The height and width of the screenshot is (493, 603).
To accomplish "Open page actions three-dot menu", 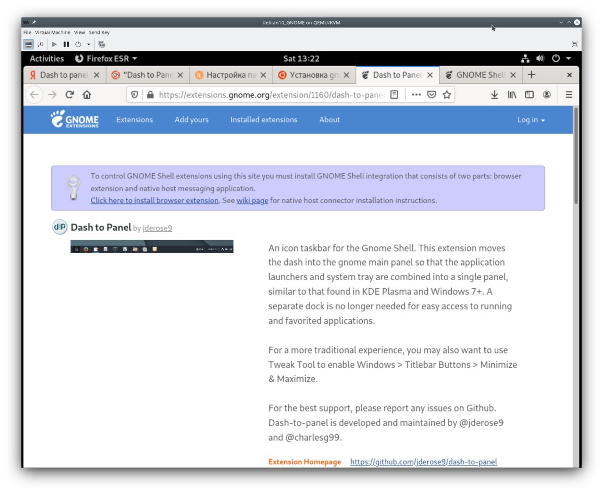I will (x=416, y=95).
